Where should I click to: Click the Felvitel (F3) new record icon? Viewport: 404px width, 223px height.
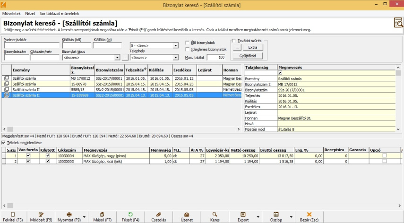tap(13, 214)
